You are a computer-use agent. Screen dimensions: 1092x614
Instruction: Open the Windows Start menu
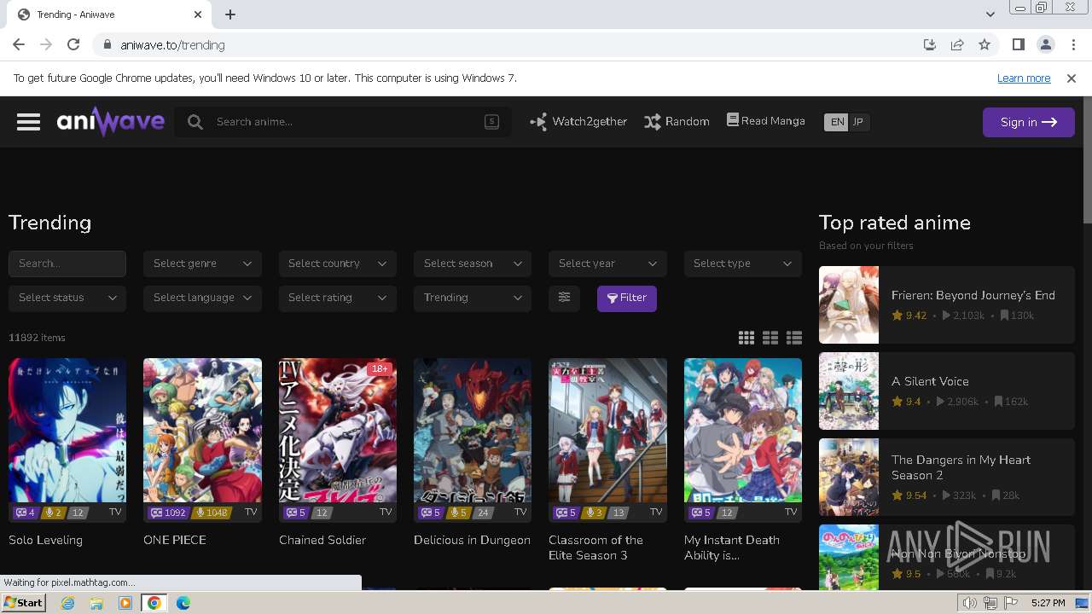click(x=23, y=603)
